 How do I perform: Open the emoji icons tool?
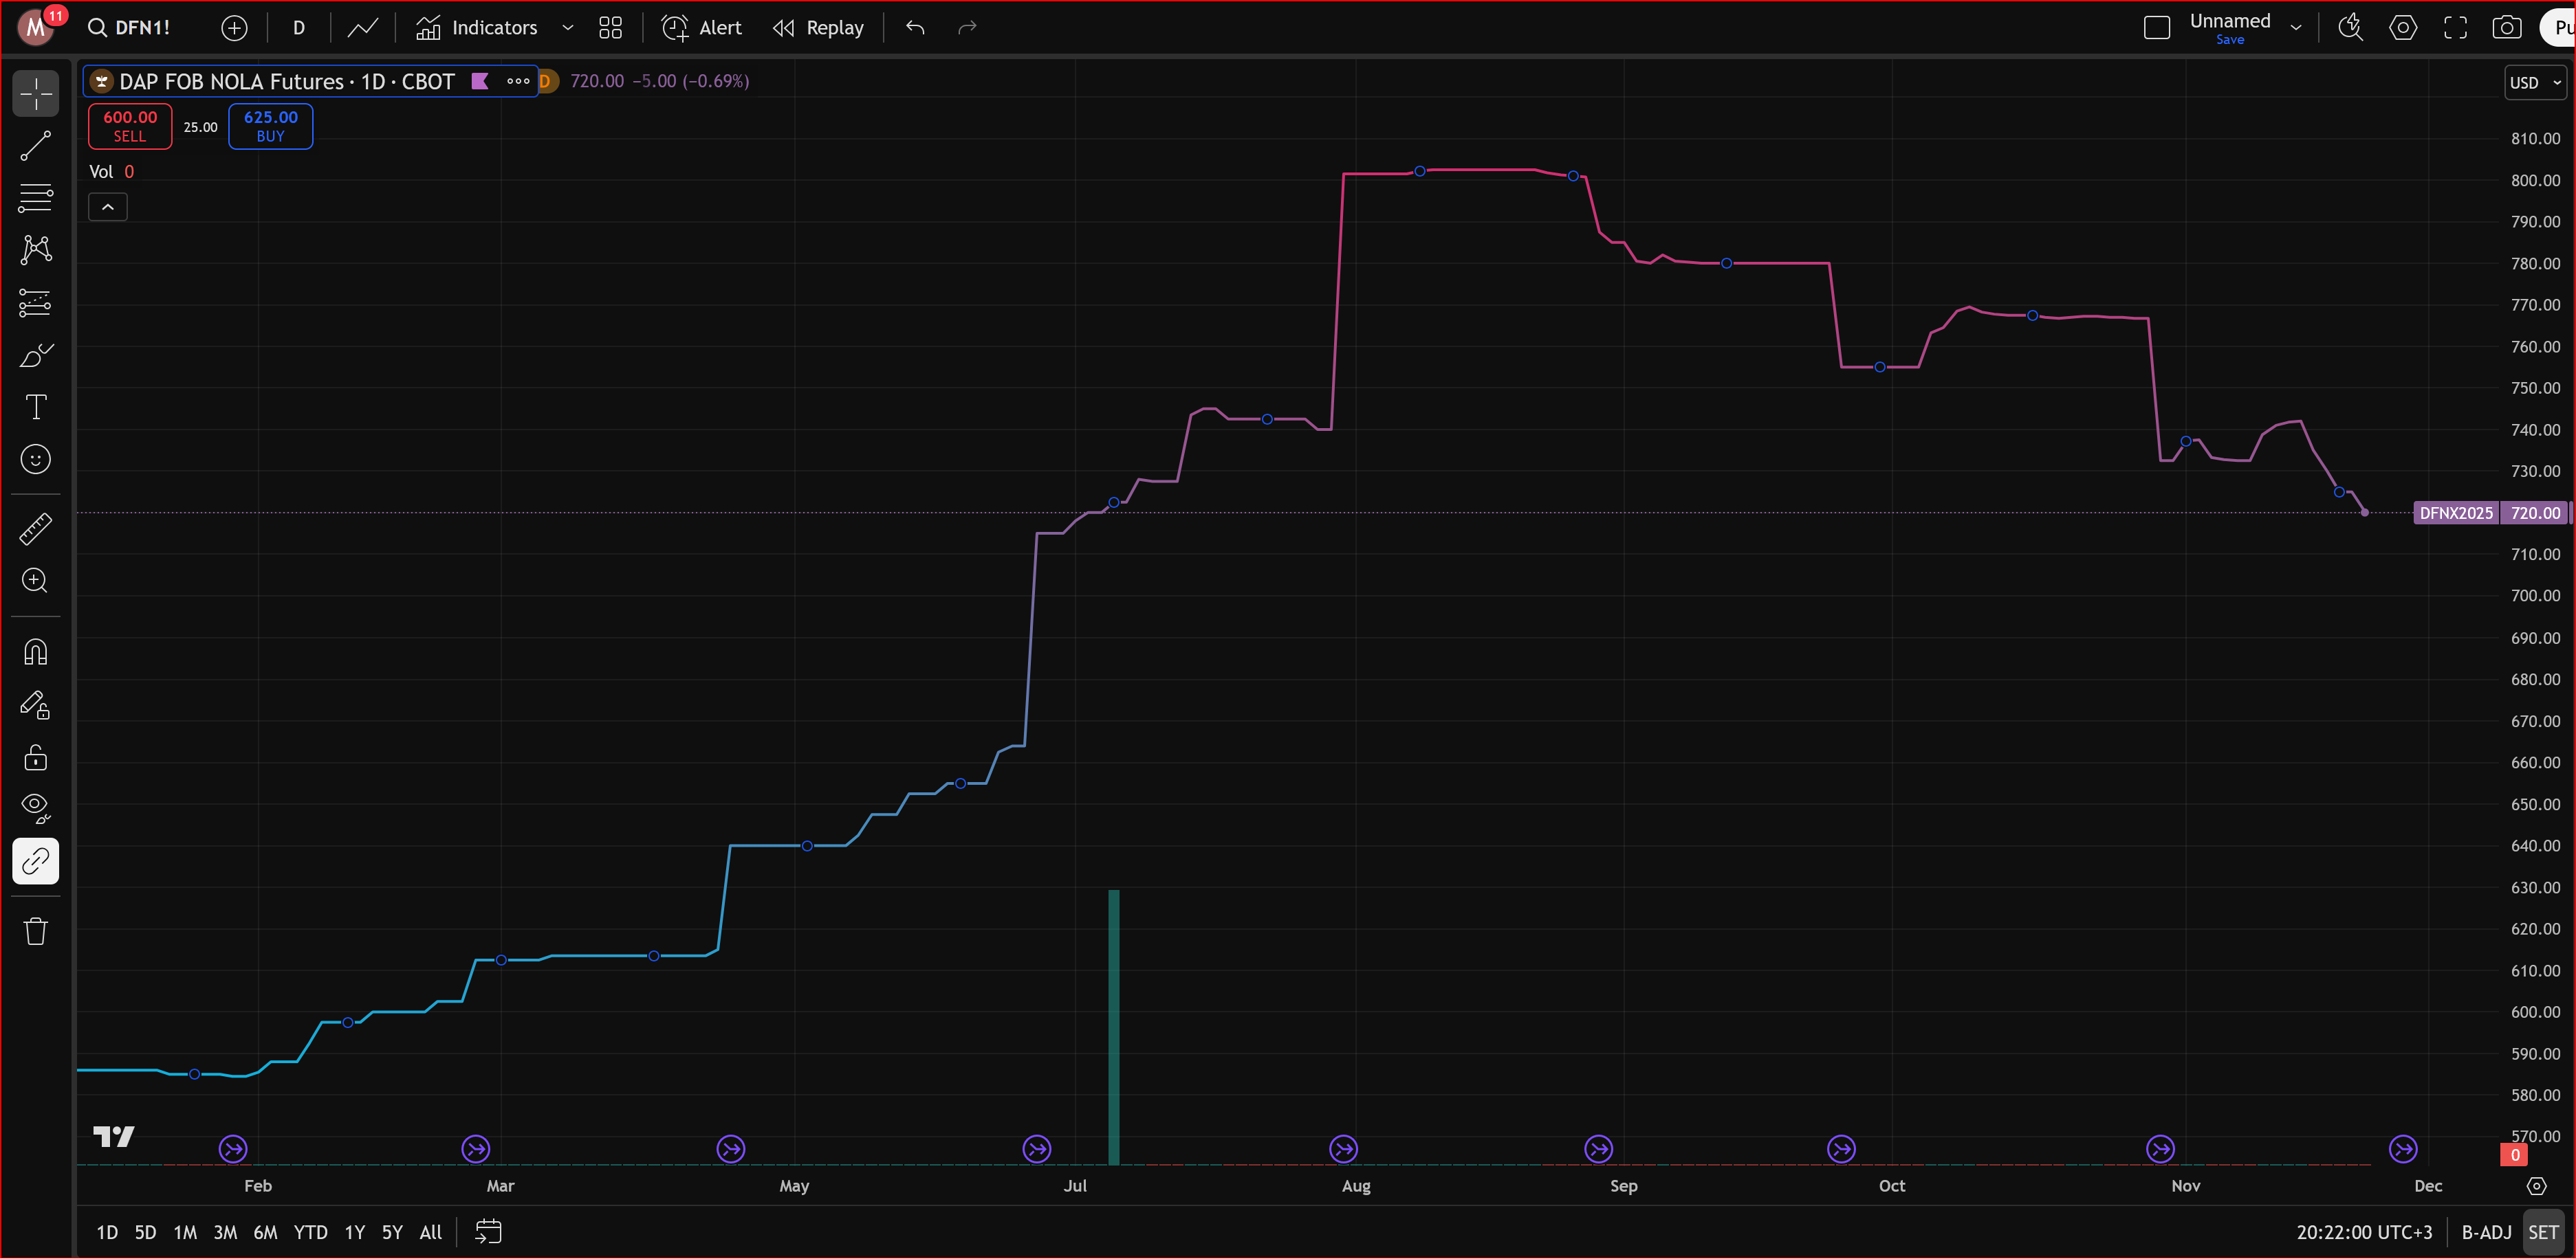click(x=36, y=460)
